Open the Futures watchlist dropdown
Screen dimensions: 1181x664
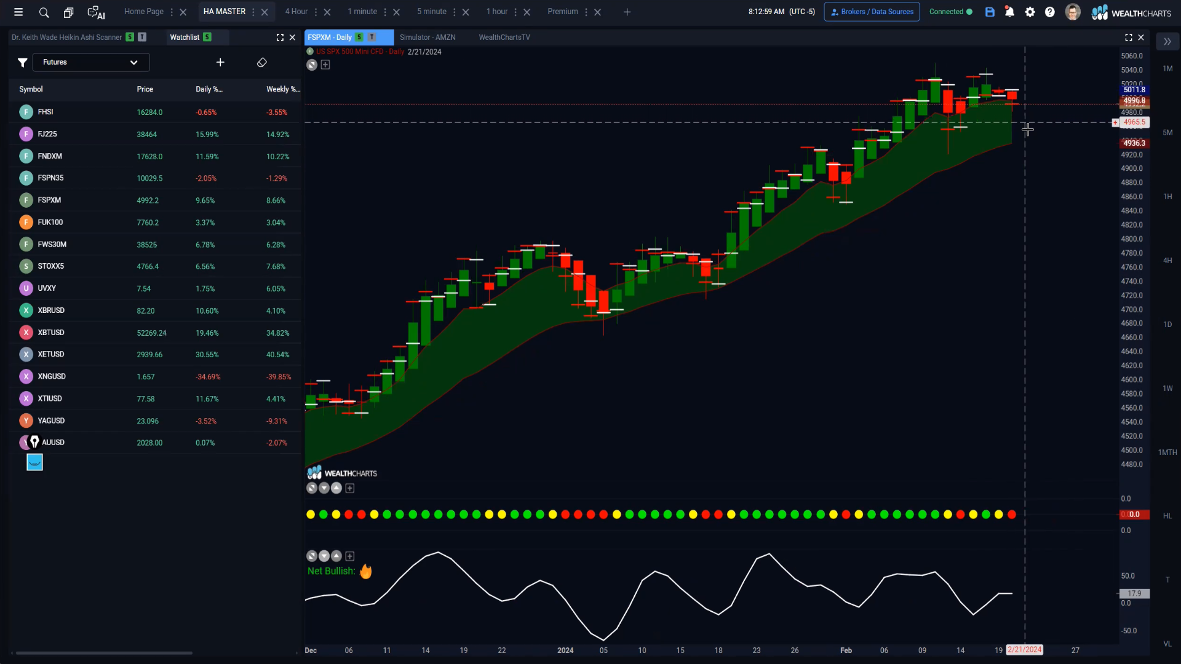(x=91, y=62)
